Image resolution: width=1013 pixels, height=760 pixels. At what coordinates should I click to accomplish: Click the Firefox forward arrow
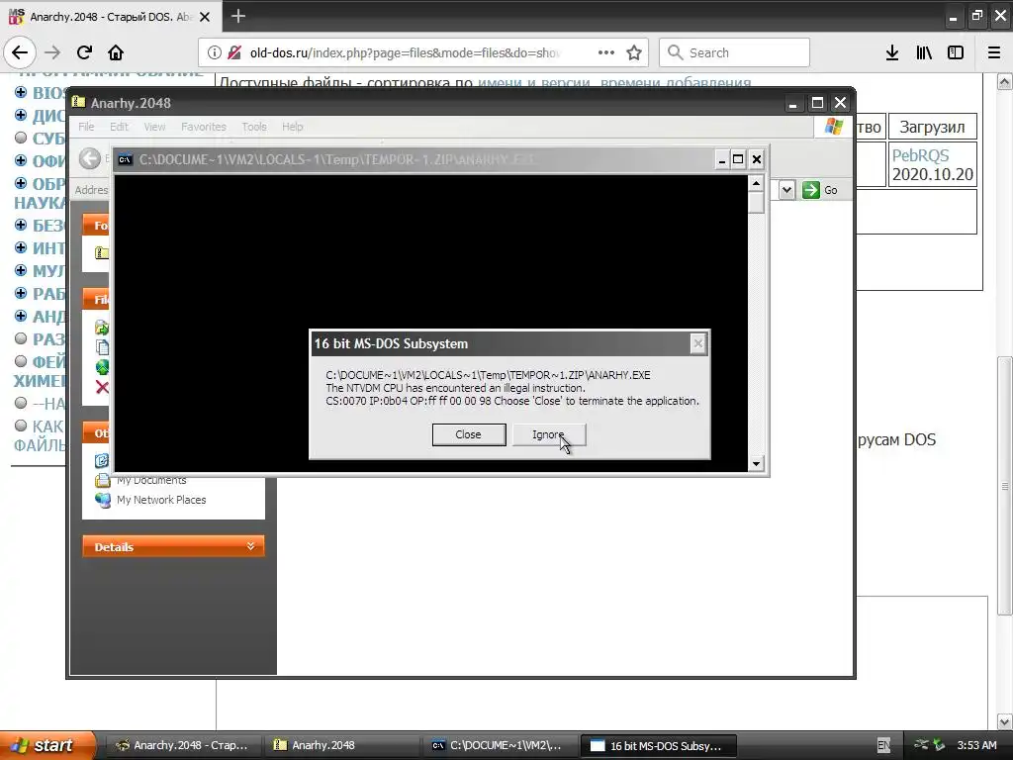pos(52,53)
